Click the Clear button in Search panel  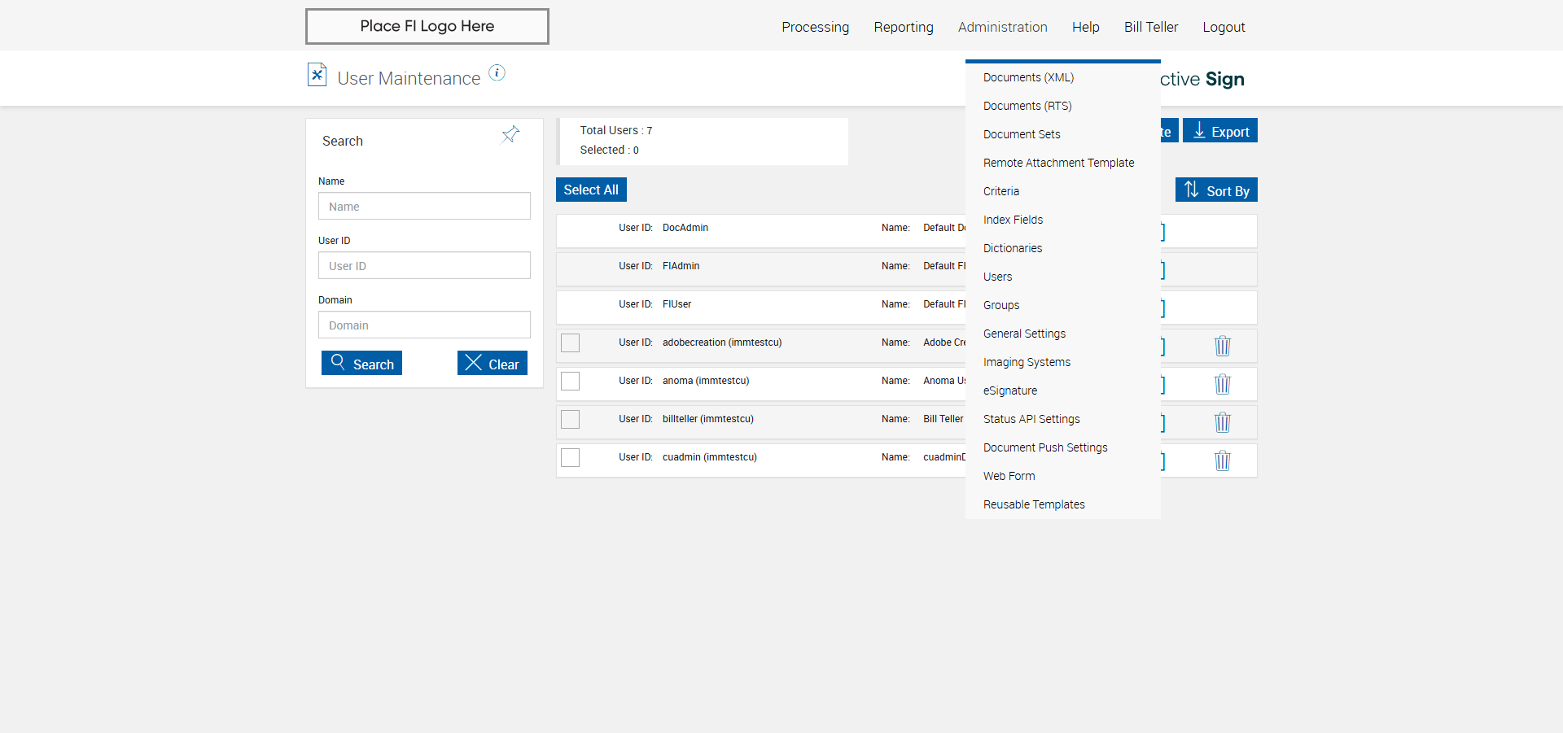(493, 364)
